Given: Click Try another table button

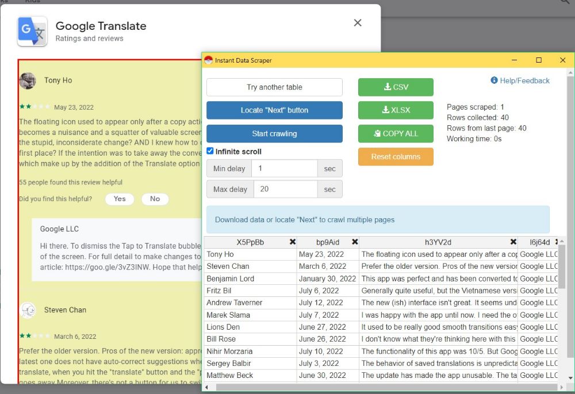Looking at the screenshot, I should tap(274, 87).
